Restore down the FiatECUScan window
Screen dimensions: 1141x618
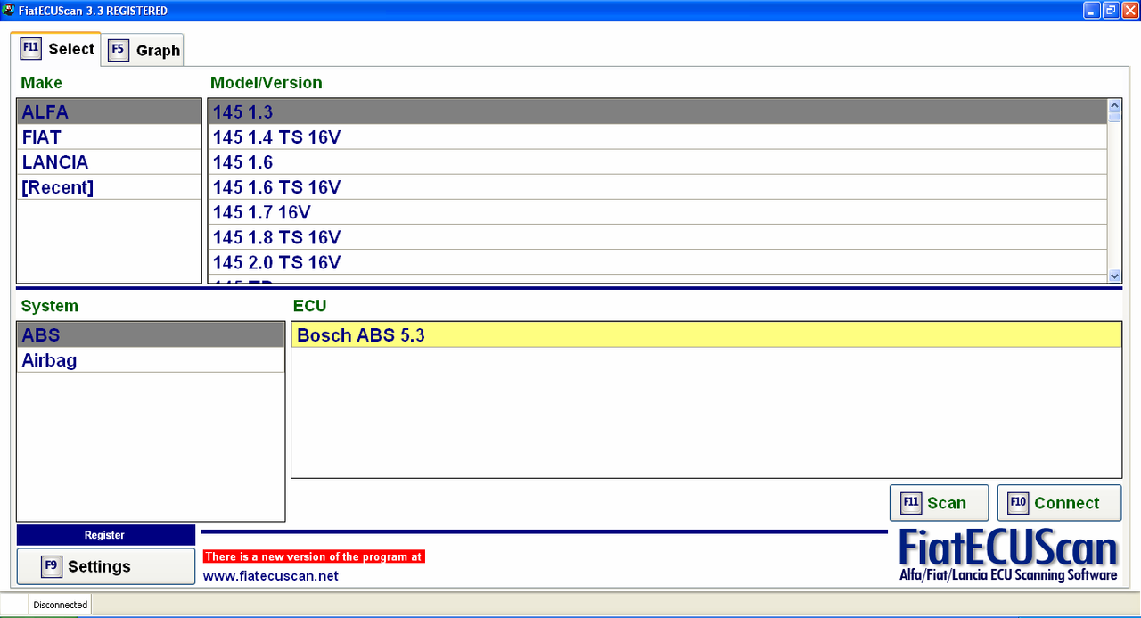click(1111, 11)
